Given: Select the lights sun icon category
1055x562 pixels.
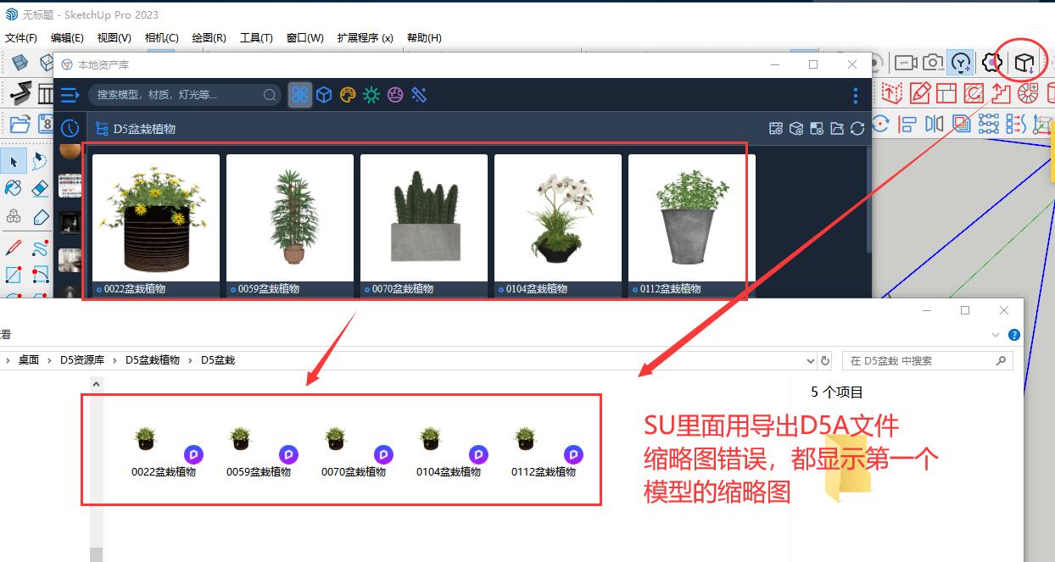Looking at the screenshot, I should pyautogui.click(x=371, y=95).
